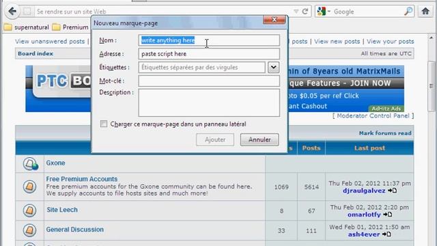This screenshot has height=246, width=437.
Task: Open the supernatural bookmarks folder
Action: [27, 27]
